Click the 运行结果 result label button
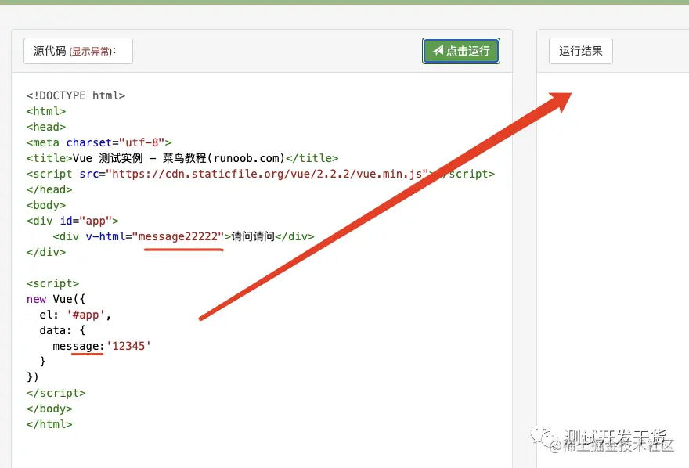 580,51
